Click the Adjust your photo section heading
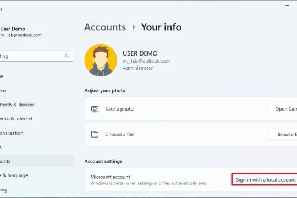 (x=105, y=91)
